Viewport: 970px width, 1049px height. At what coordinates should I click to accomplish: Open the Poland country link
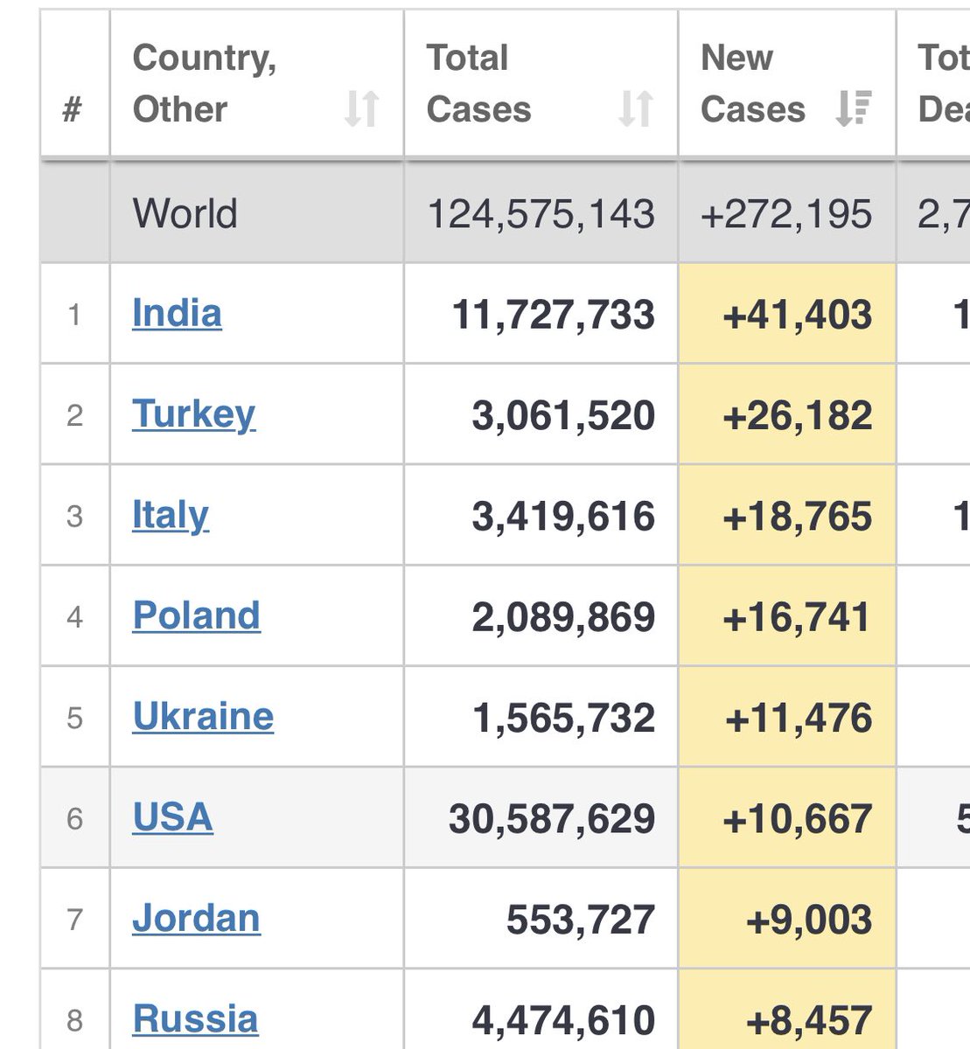[x=197, y=615]
